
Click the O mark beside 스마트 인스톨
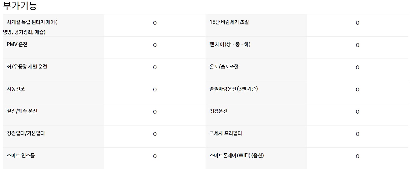point(155,156)
